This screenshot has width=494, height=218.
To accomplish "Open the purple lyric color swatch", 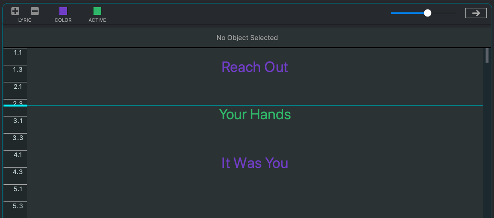I will pyautogui.click(x=63, y=11).
